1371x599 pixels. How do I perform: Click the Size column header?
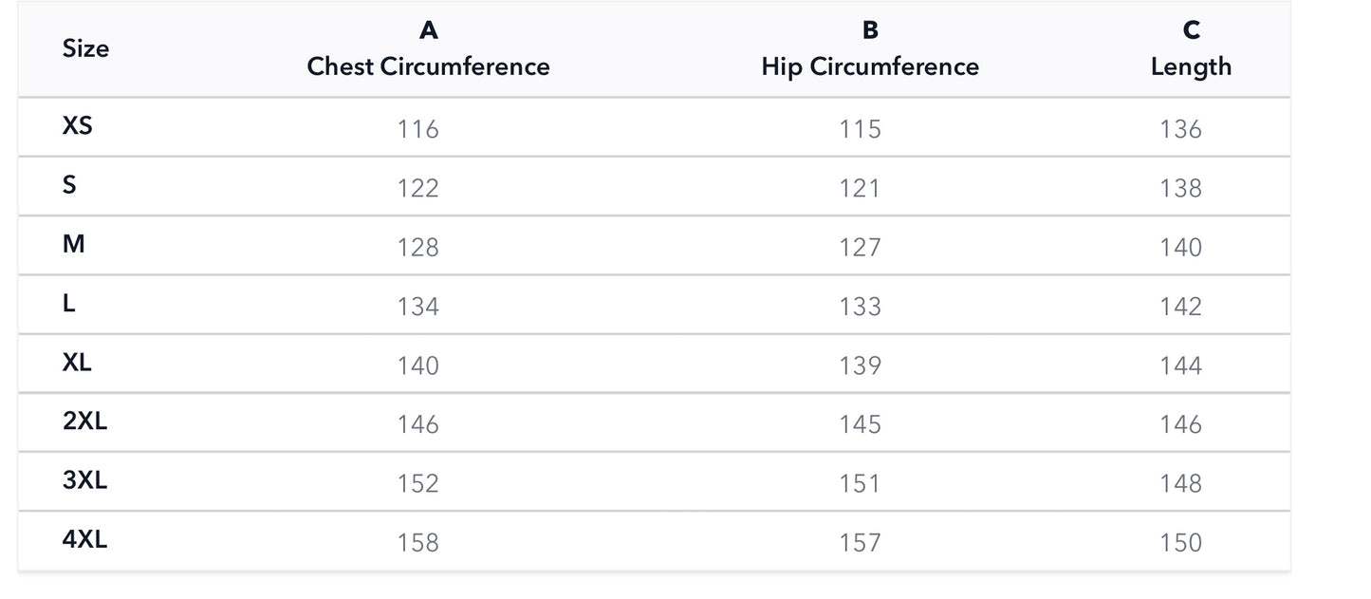pos(85,48)
